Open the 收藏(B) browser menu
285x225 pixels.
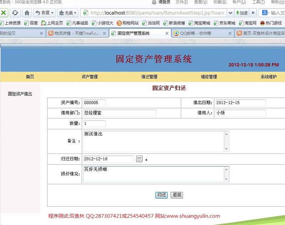(x=220, y=2)
